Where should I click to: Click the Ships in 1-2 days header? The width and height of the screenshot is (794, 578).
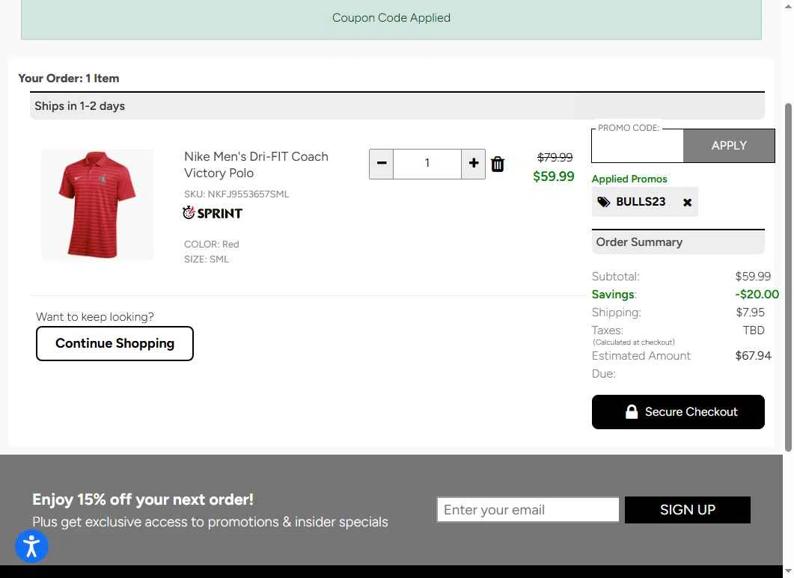point(397,106)
